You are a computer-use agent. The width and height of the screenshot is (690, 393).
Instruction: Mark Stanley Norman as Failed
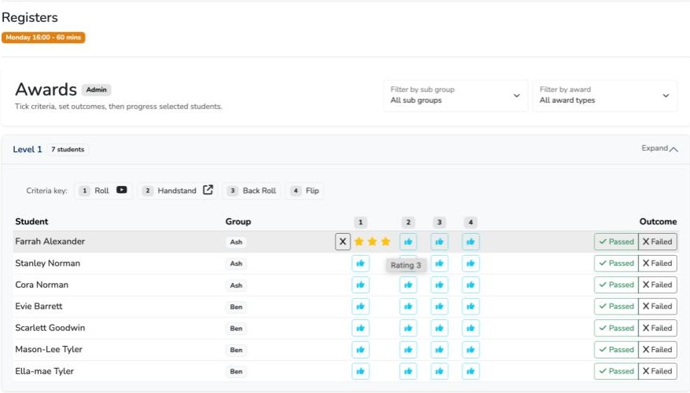point(657,264)
